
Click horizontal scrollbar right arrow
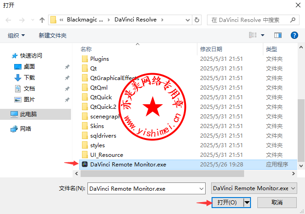294,173
